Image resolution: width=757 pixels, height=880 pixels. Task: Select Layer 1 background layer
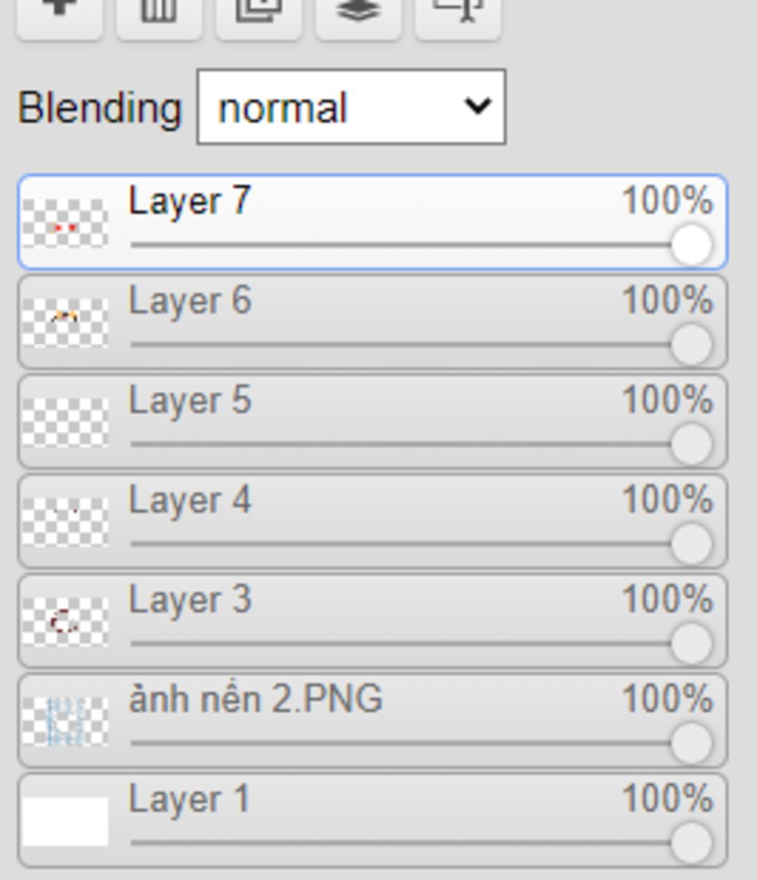point(373,820)
